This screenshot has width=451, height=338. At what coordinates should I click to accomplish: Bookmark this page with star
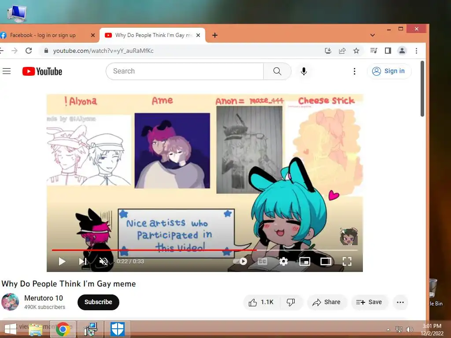coord(356,51)
